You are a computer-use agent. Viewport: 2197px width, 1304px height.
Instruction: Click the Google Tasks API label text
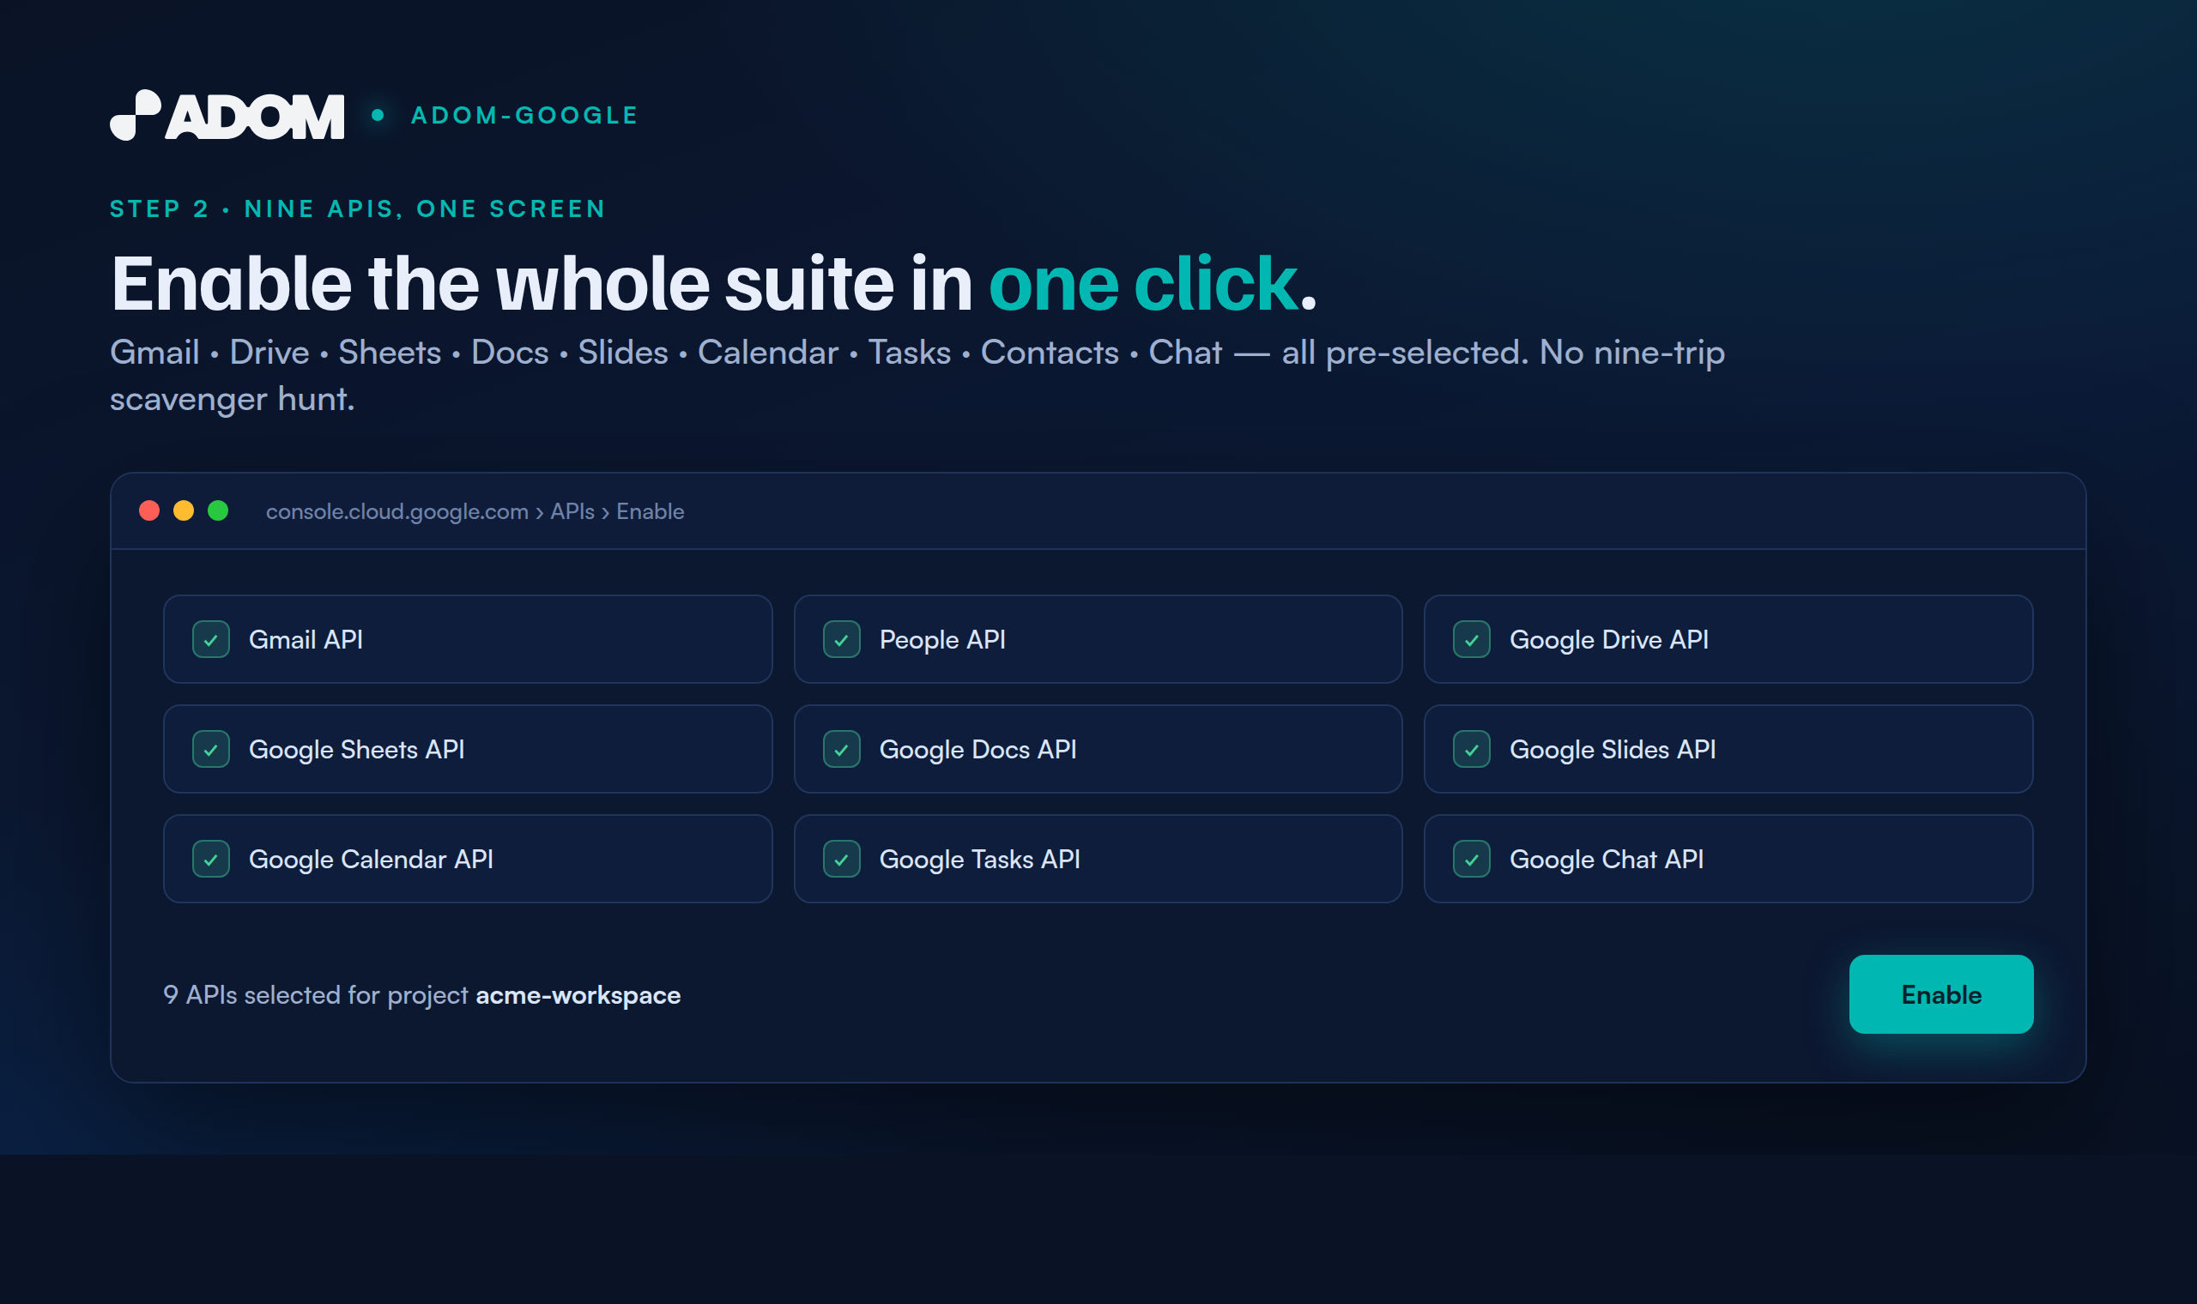[x=979, y=860]
